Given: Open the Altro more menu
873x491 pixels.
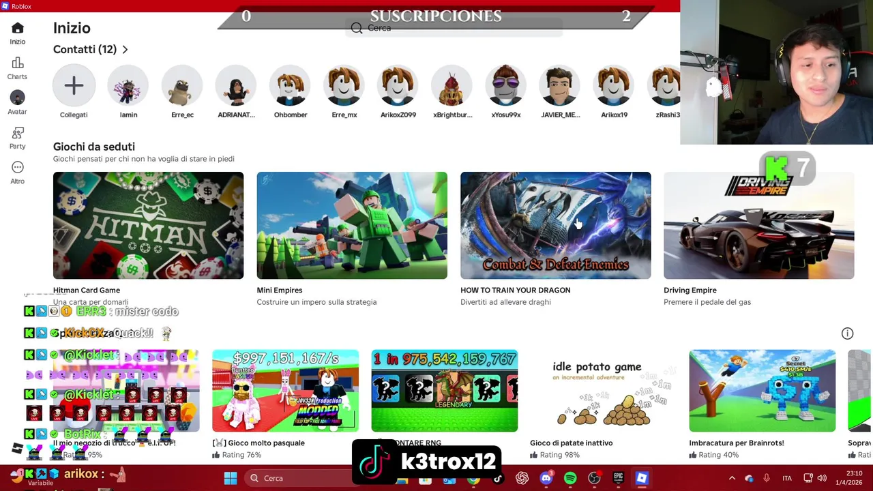Looking at the screenshot, I should tap(18, 168).
